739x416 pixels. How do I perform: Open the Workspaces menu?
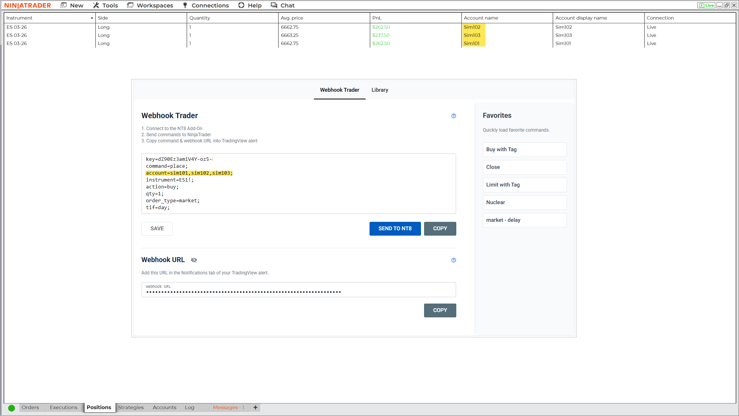point(150,5)
